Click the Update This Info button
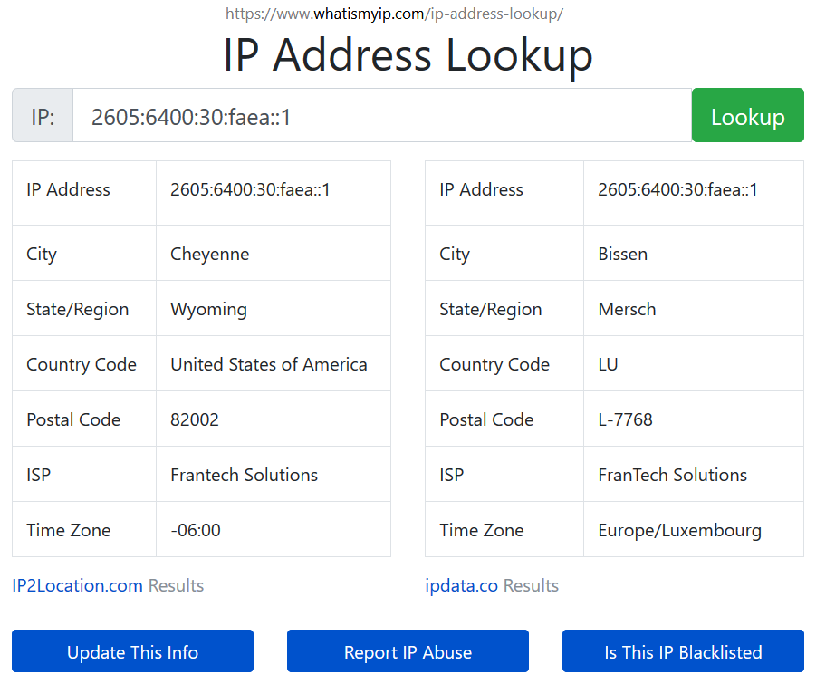Viewport: 816px width, 684px height. pyautogui.click(x=131, y=651)
